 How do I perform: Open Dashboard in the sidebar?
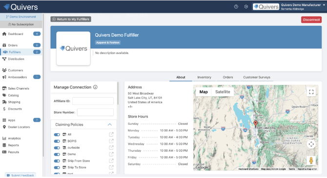[16, 34]
